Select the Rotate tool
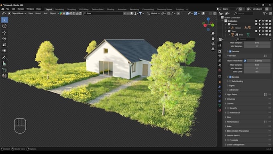Image resolution: width=273 pixels, height=154 pixels. coord(4,39)
